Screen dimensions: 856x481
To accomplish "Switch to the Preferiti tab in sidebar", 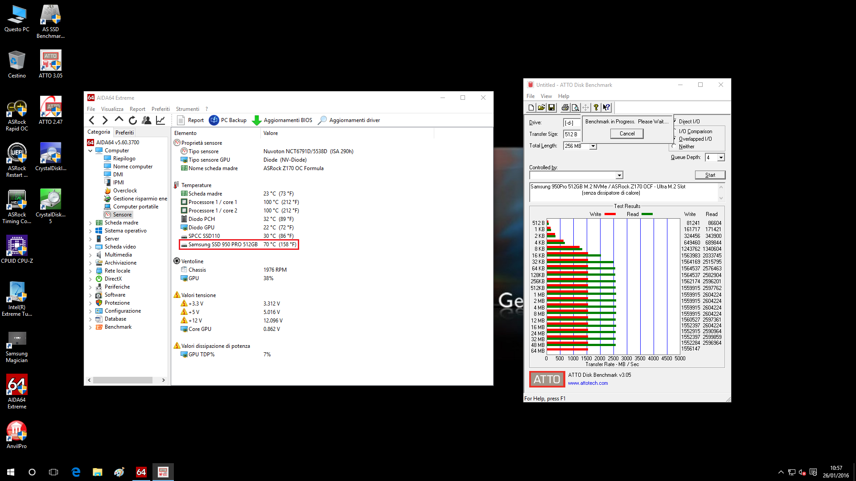I will pos(124,132).
